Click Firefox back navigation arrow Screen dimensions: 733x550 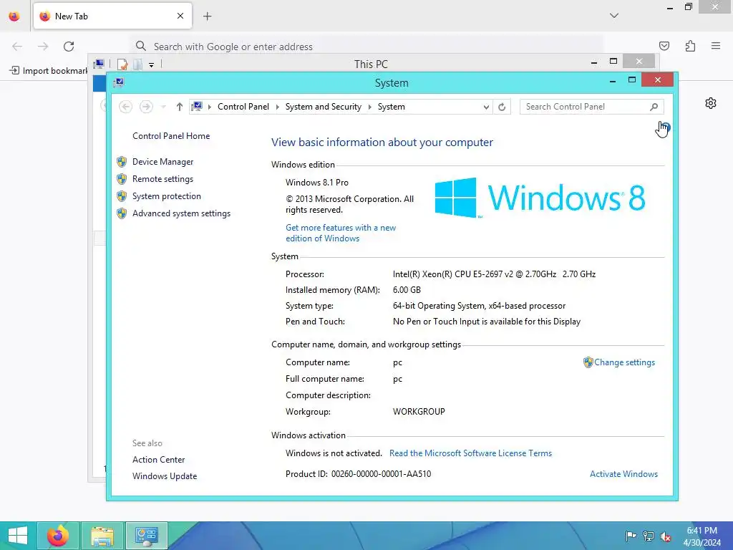pos(17,47)
